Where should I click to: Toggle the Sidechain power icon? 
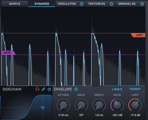click(x=49, y=89)
